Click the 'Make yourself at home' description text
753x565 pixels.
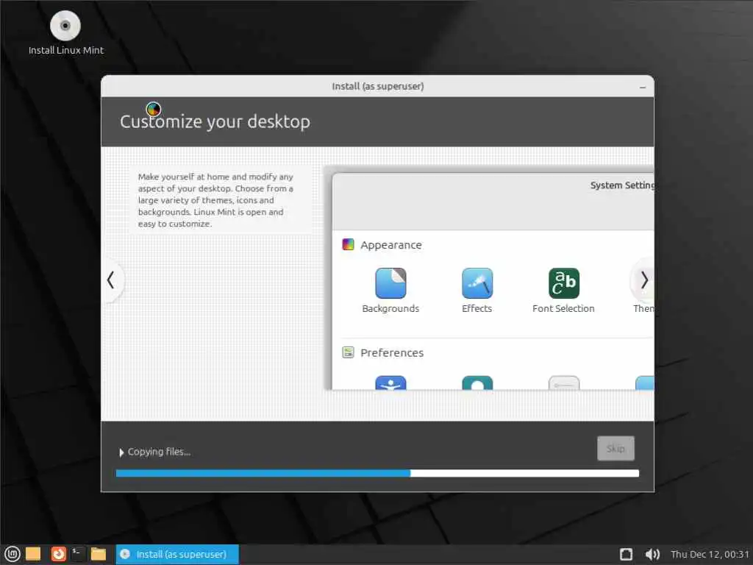tap(215, 200)
